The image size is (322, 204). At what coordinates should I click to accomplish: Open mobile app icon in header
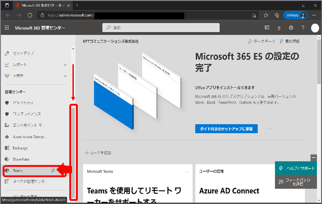[x=279, y=28]
